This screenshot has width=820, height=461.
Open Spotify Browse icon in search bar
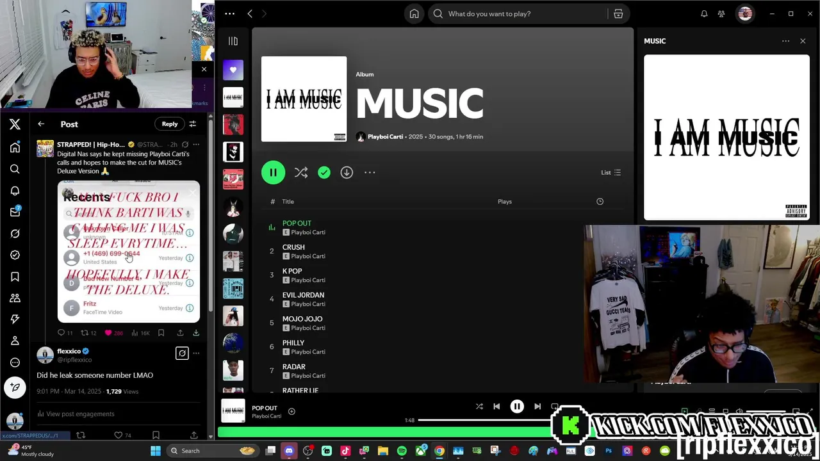(618, 13)
